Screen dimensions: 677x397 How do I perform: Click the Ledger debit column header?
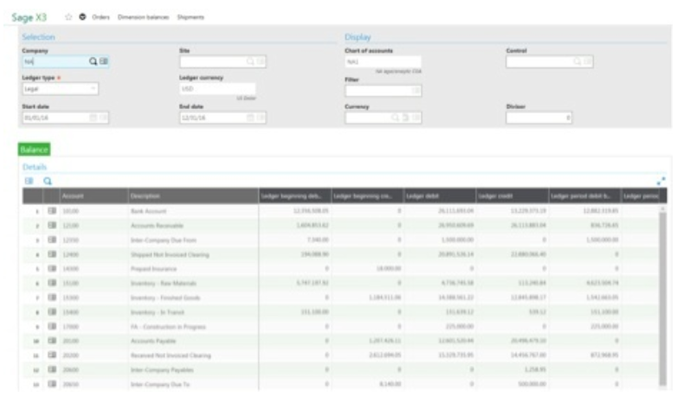point(440,196)
